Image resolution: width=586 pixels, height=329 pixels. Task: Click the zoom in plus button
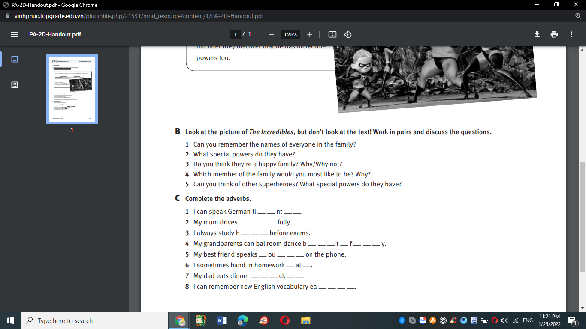[310, 34]
